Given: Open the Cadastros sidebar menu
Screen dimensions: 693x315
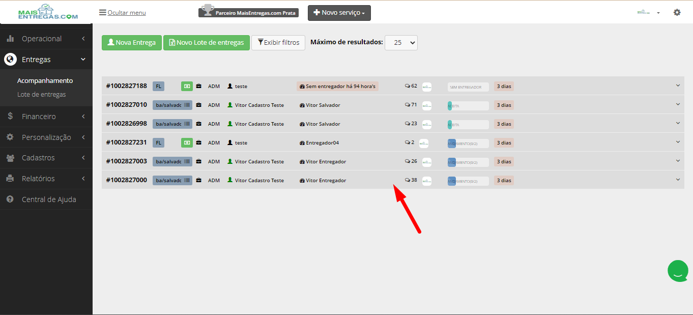Looking at the screenshot, I should (46, 158).
